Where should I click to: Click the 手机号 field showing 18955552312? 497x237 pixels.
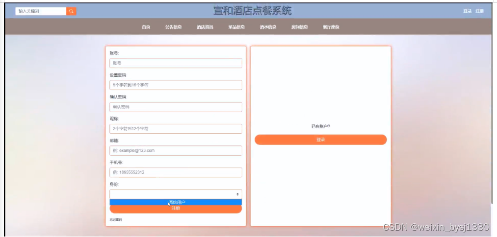[176, 172]
